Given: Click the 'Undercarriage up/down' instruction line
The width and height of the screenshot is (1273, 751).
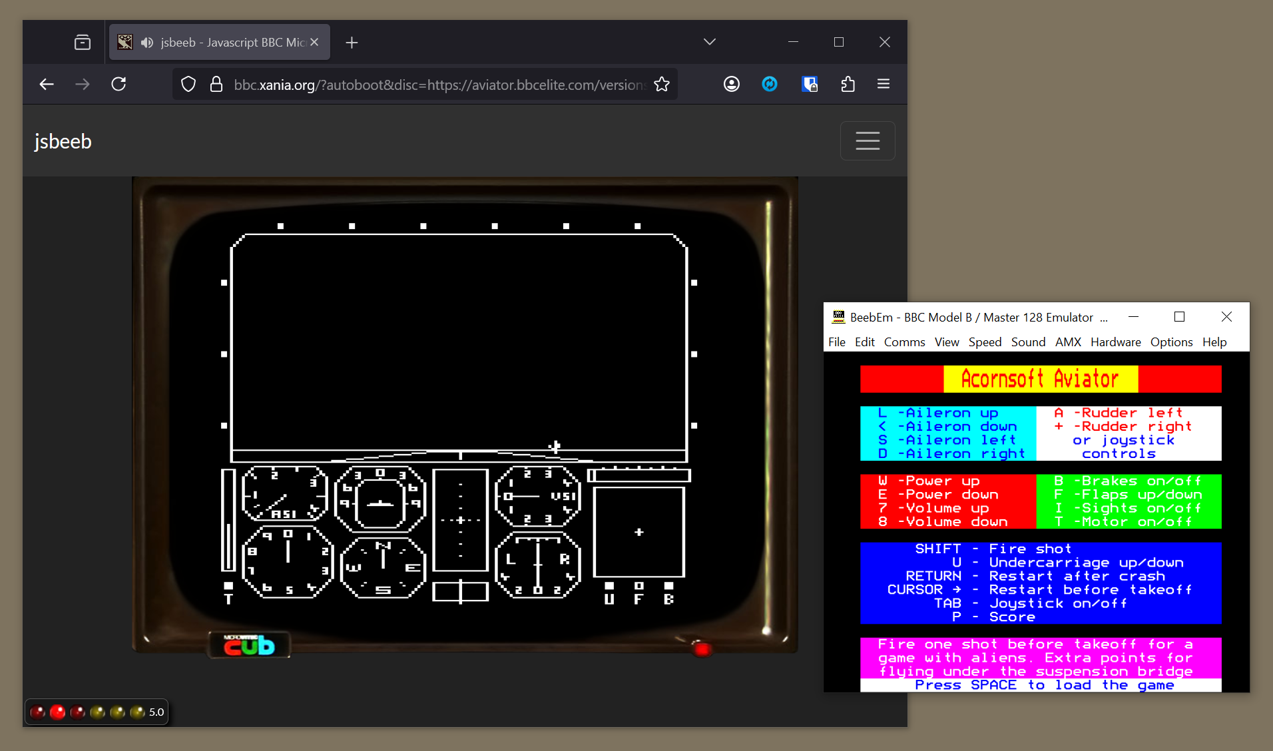Looking at the screenshot, I should (1067, 563).
